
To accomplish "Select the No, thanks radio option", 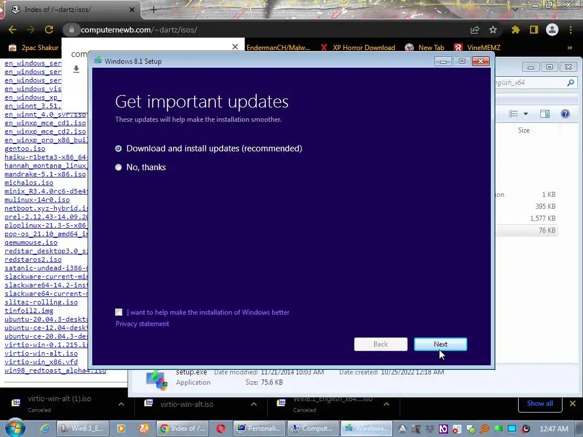I will 118,167.
